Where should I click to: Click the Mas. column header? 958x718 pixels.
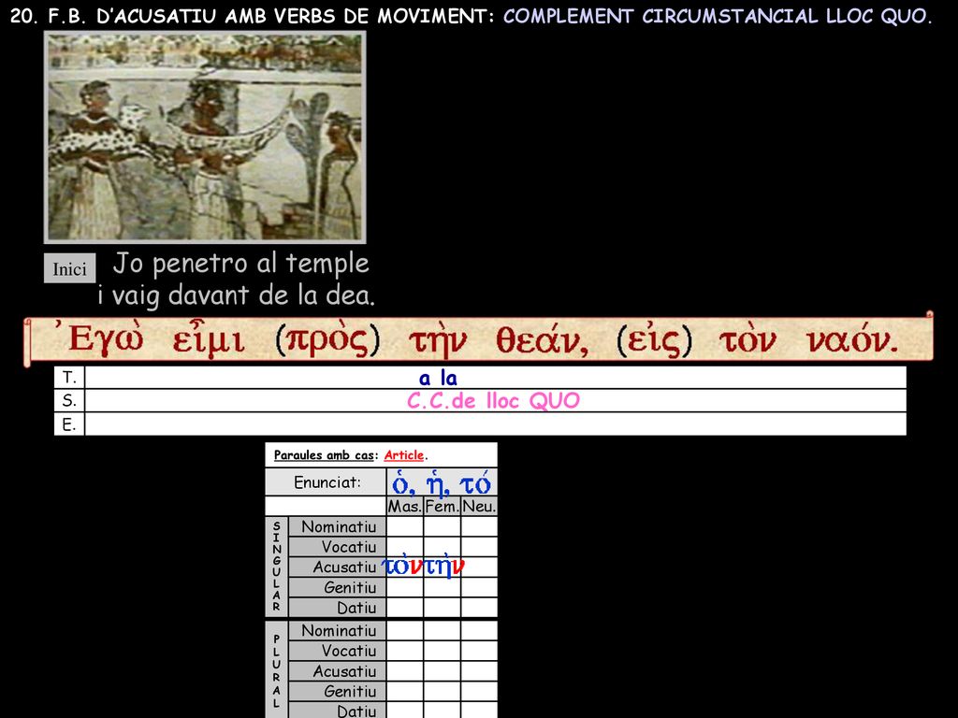point(404,506)
